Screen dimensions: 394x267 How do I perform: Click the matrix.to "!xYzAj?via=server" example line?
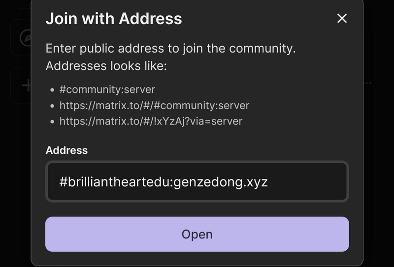(151, 121)
